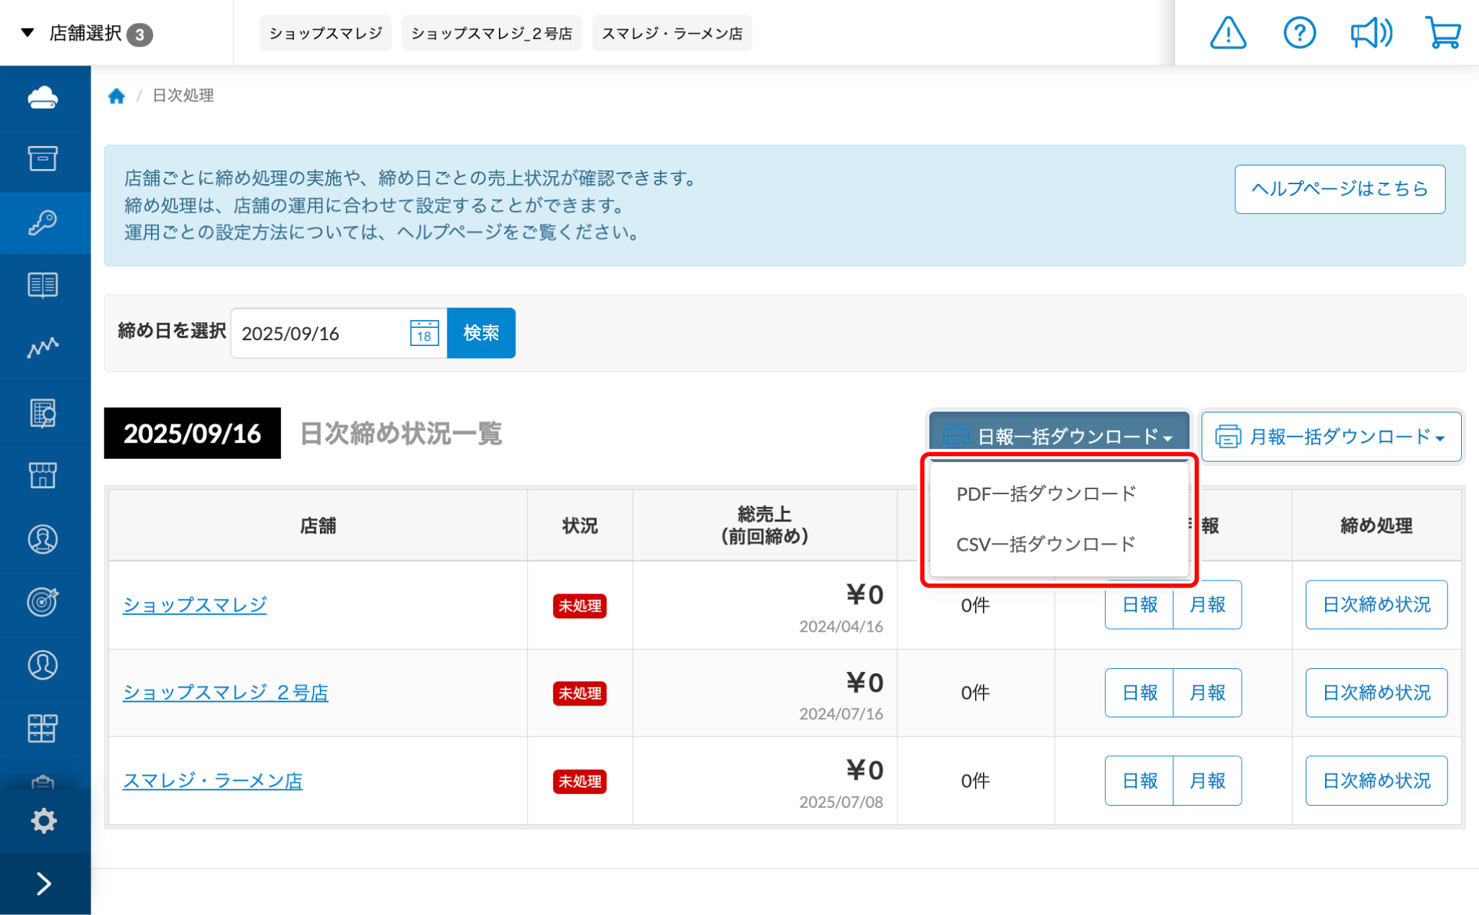Open the スマレジ・ラーメン店 store link
The image size is (1479, 915).
pyautogui.click(x=213, y=780)
